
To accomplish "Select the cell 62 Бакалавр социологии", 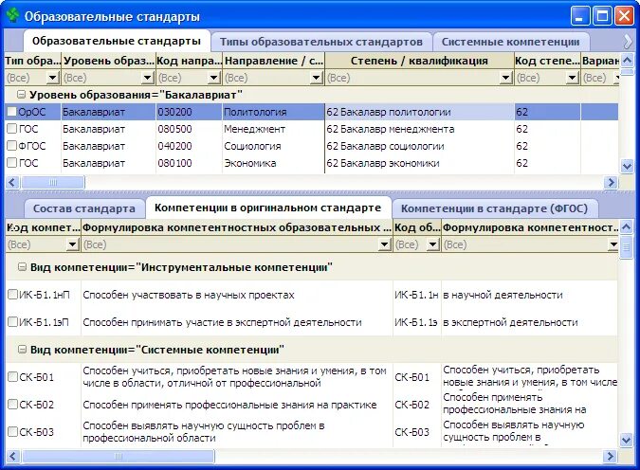I will tap(419, 146).
